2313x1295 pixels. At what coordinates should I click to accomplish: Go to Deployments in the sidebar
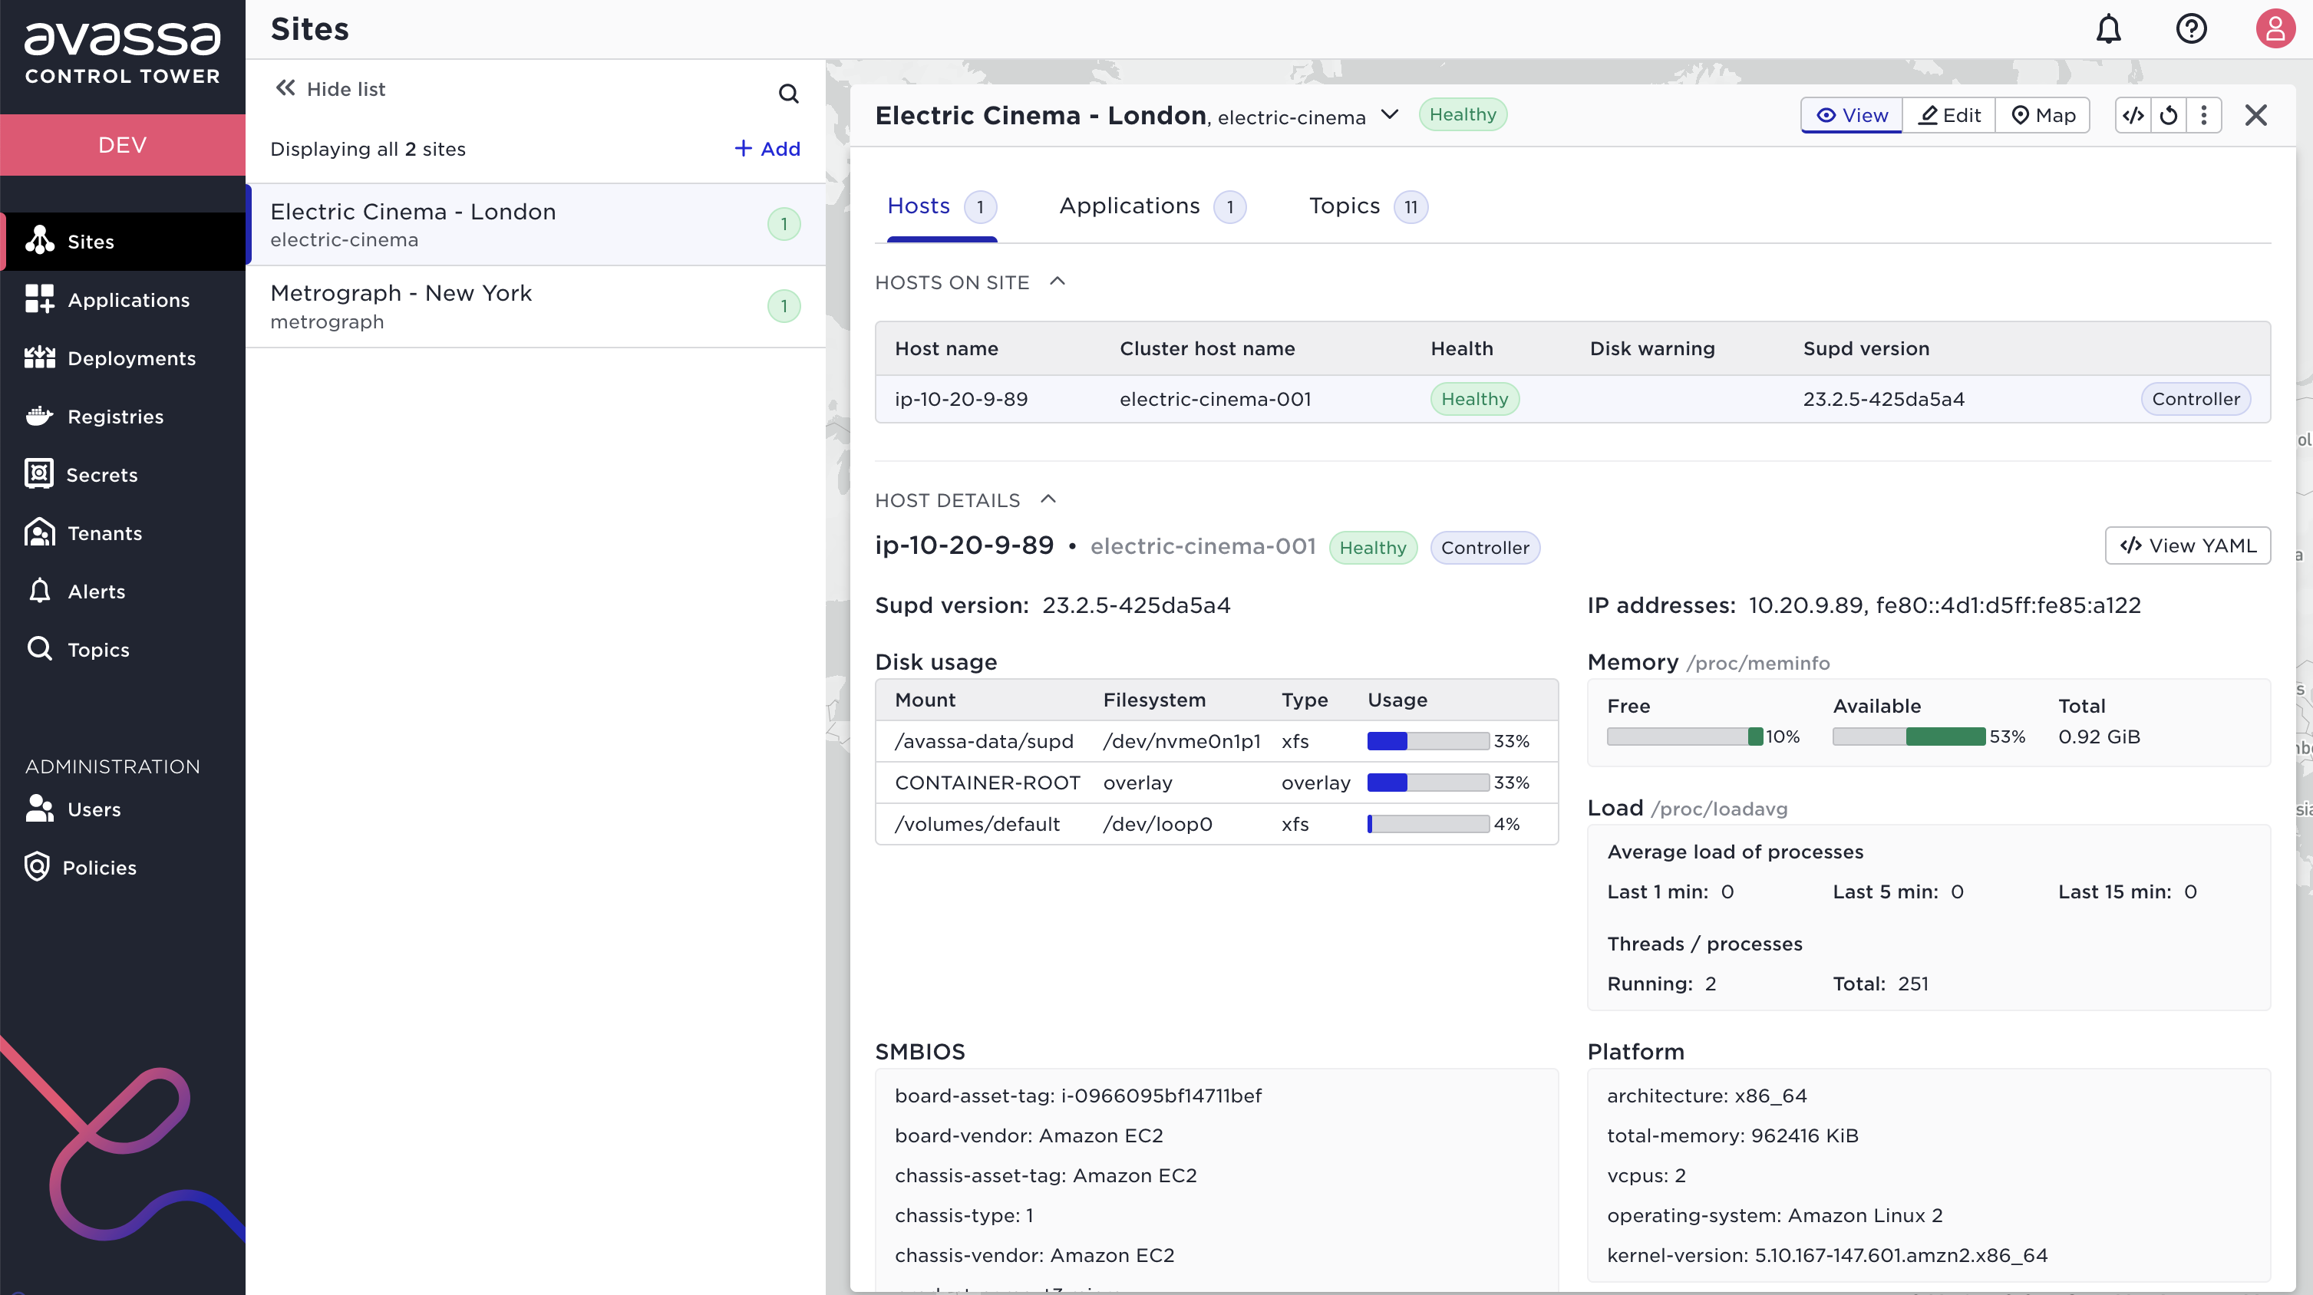pyautogui.click(x=122, y=358)
